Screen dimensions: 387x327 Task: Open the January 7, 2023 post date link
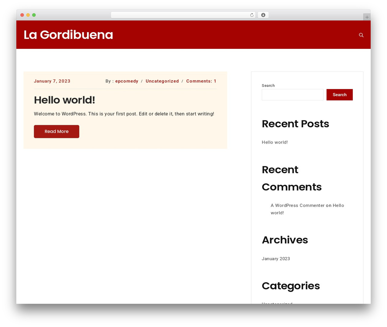coord(52,81)
